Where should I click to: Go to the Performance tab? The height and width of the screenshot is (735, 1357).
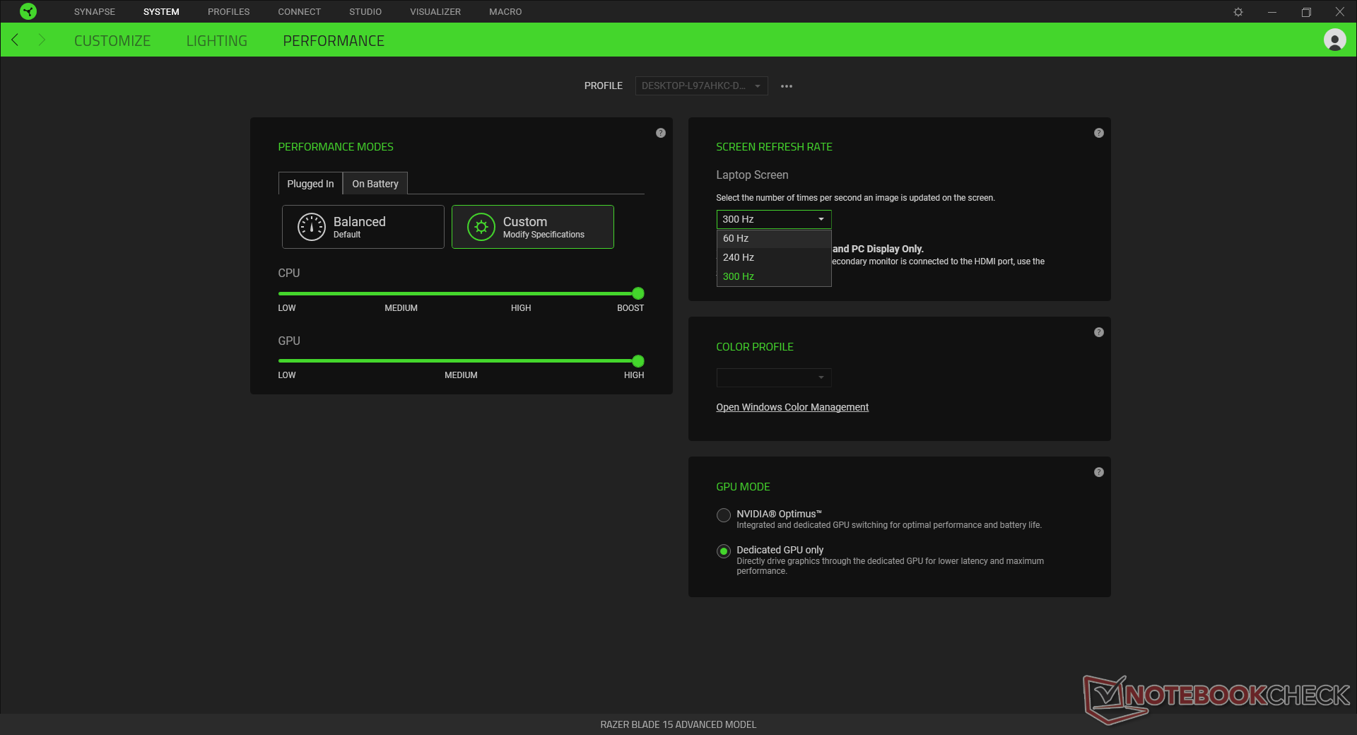click(333, 41)
